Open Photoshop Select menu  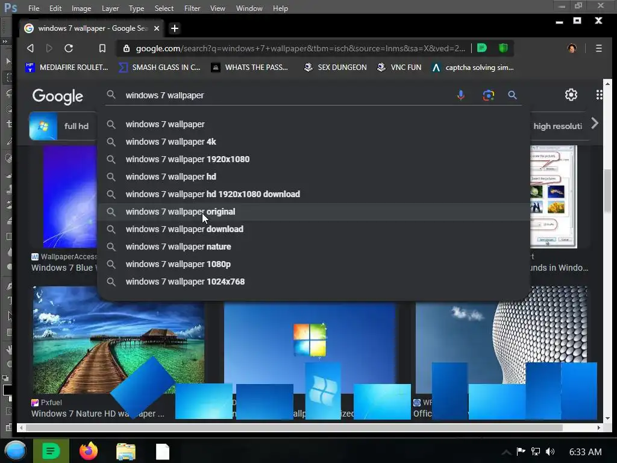click(x=164, y=8)
